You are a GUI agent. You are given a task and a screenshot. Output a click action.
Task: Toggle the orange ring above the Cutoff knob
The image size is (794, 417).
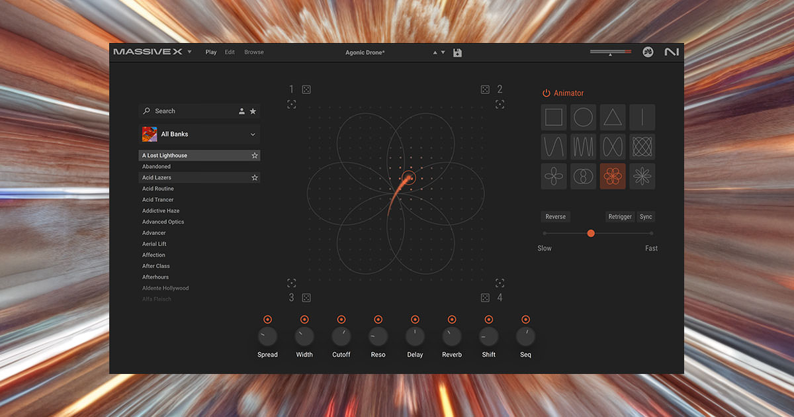[341, 320]
